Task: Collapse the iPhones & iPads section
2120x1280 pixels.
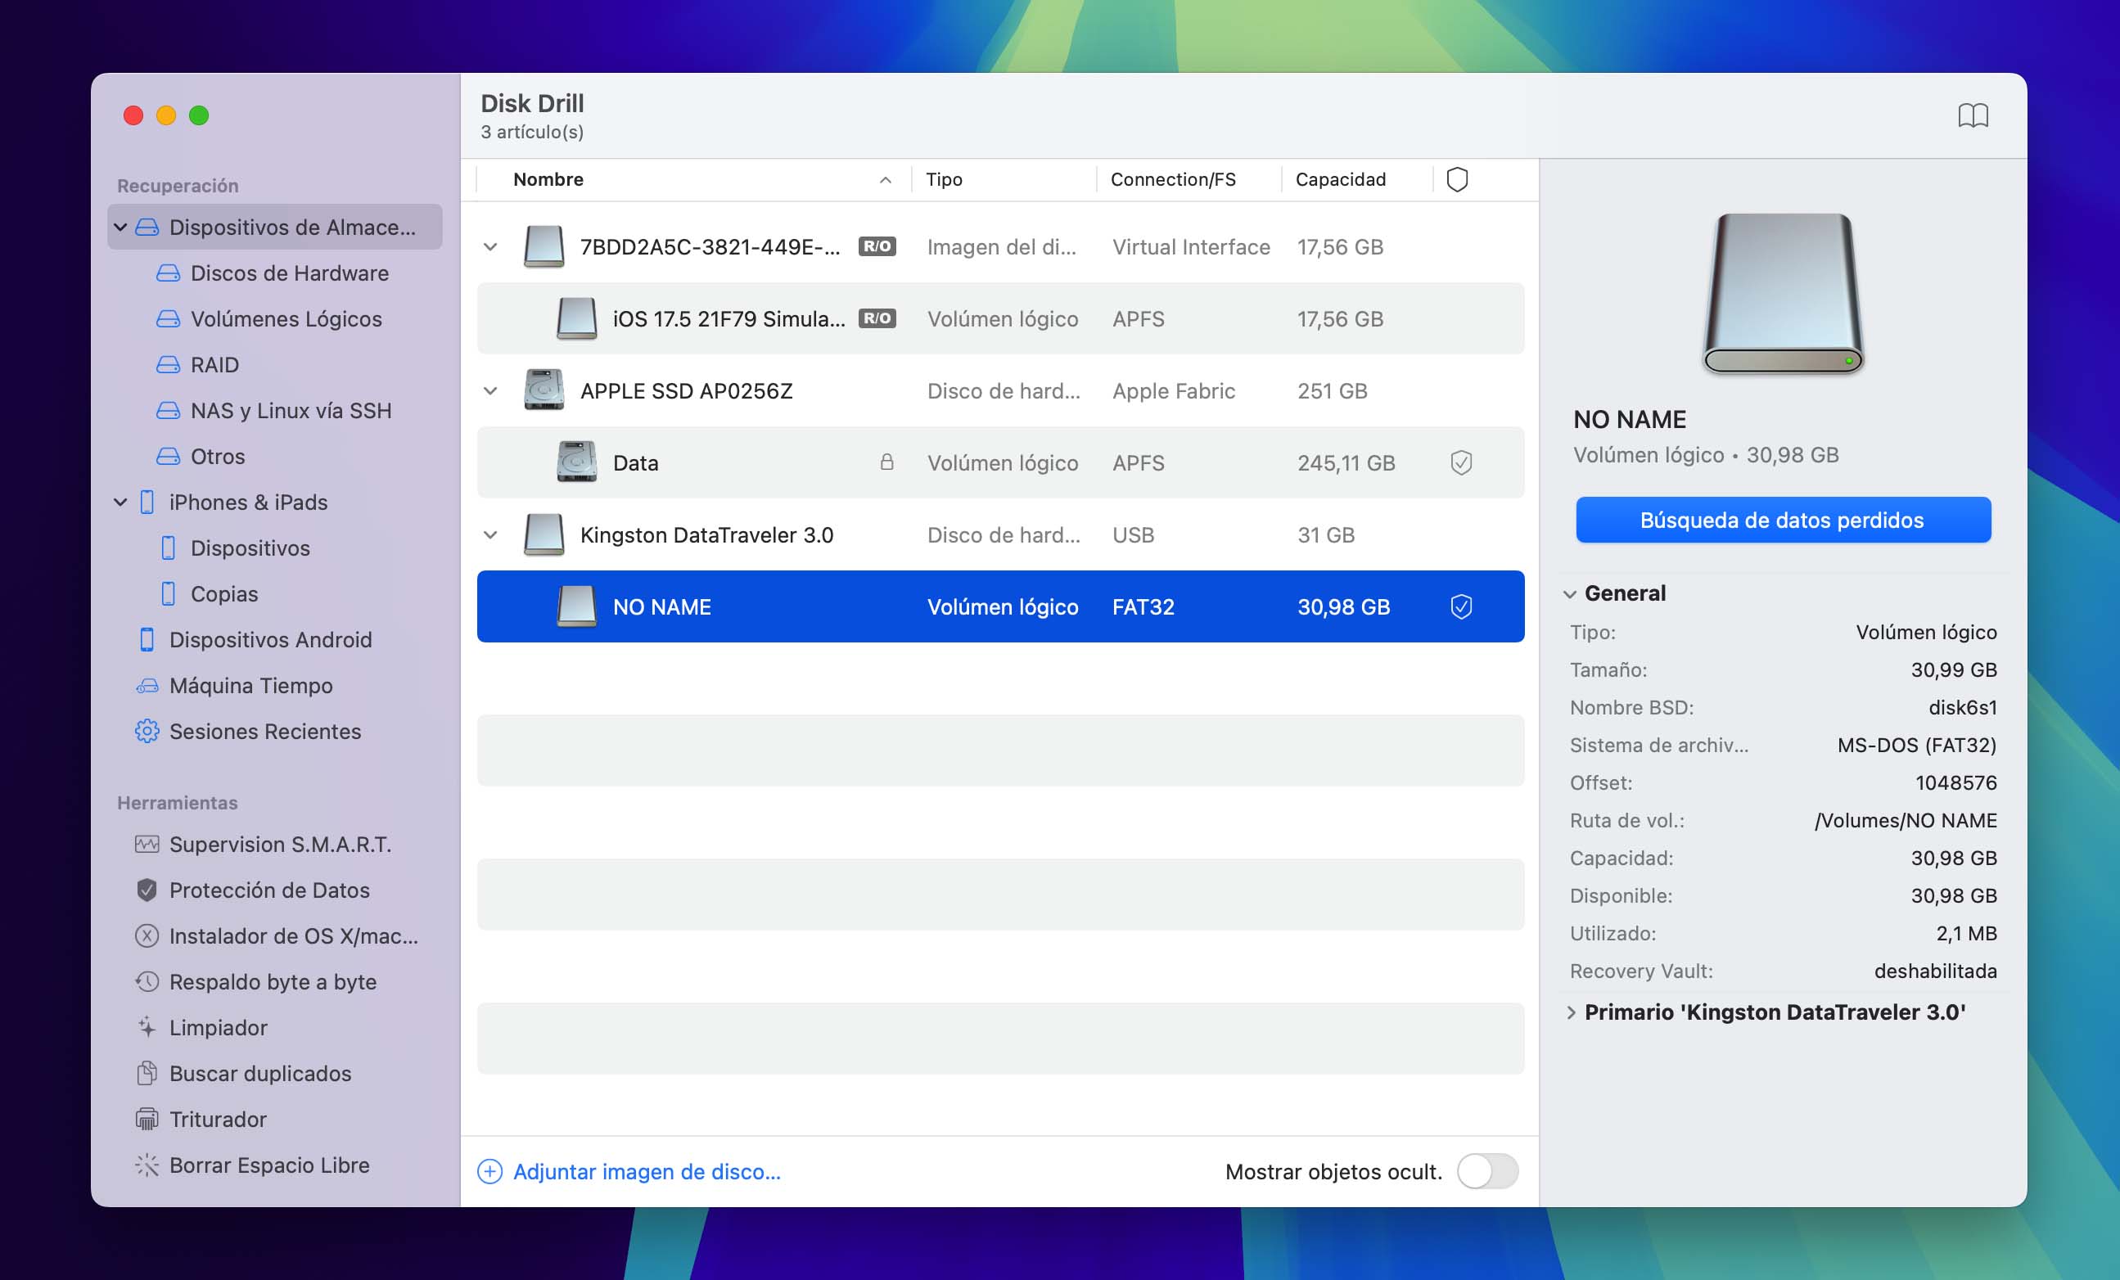Action: coord(123,502)
